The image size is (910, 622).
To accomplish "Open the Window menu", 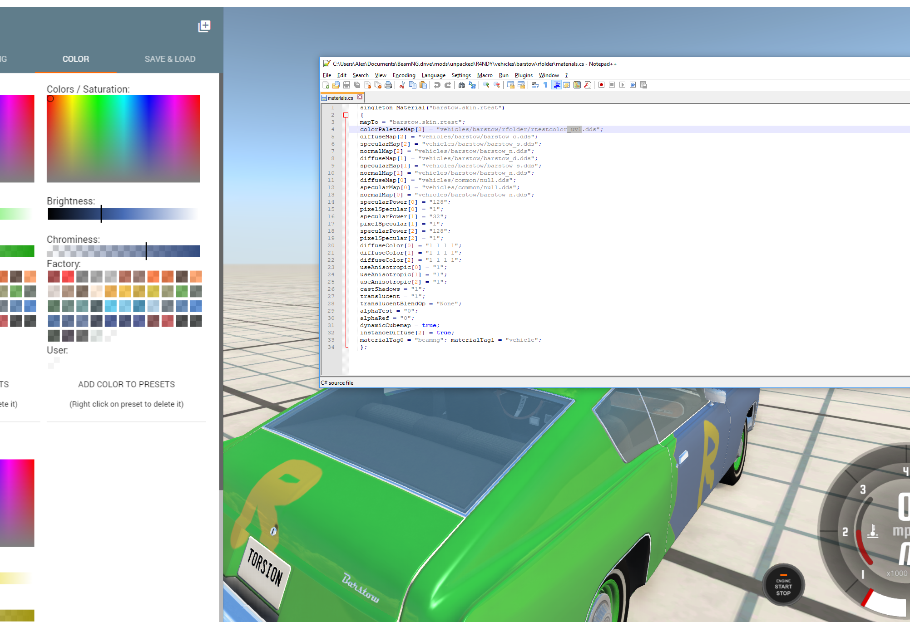I will (549, 75).
